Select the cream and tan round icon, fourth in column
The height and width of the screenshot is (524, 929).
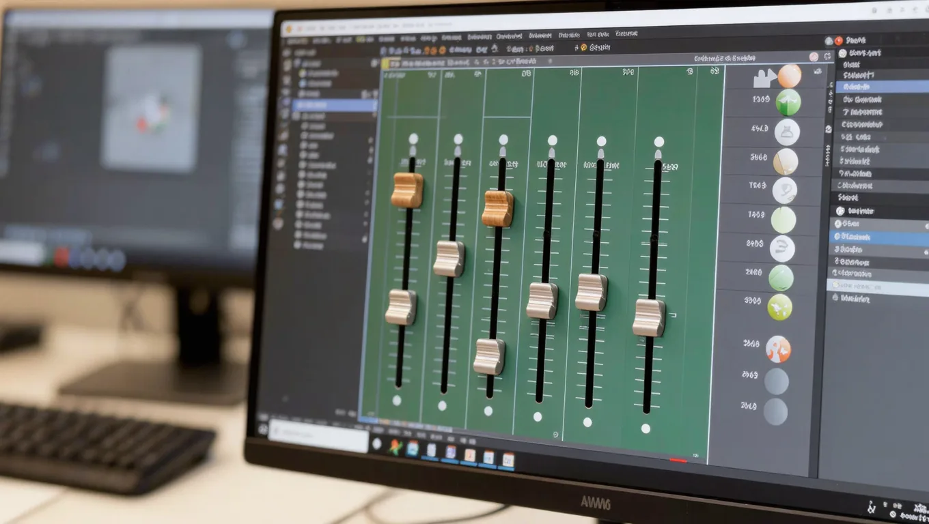[x=786, y=162]
